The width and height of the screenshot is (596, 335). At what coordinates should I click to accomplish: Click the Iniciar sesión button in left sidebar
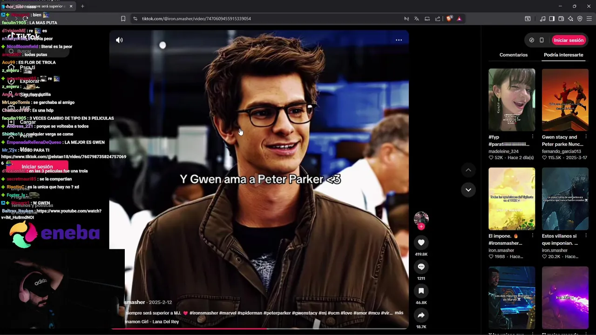(x=37, y=167)
